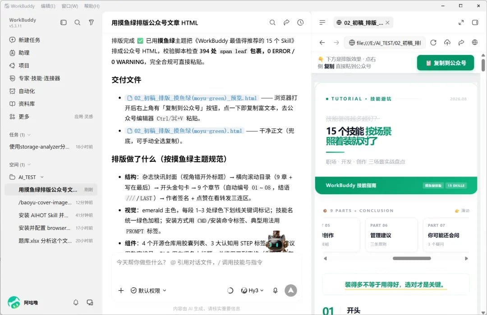487x315 pixels.
Task: Go forward in preview browser
Action: click(x=336, y=42)
